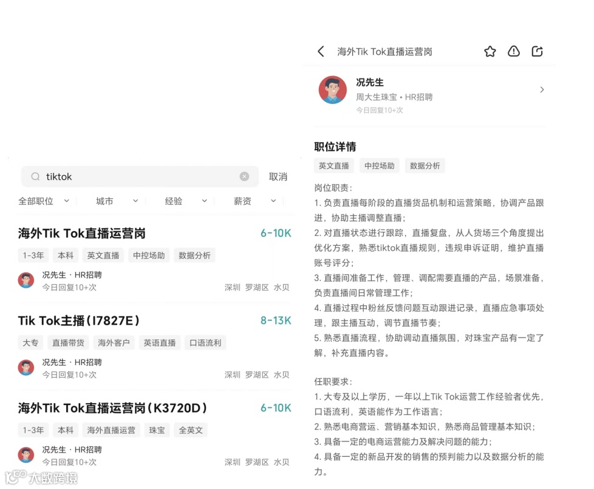Image resolution: width=594 pixels, height=489 pixels.
Task: Open the 海外Tik Tok直播运营岗(K3720D) listing
Action: [112, 408]
